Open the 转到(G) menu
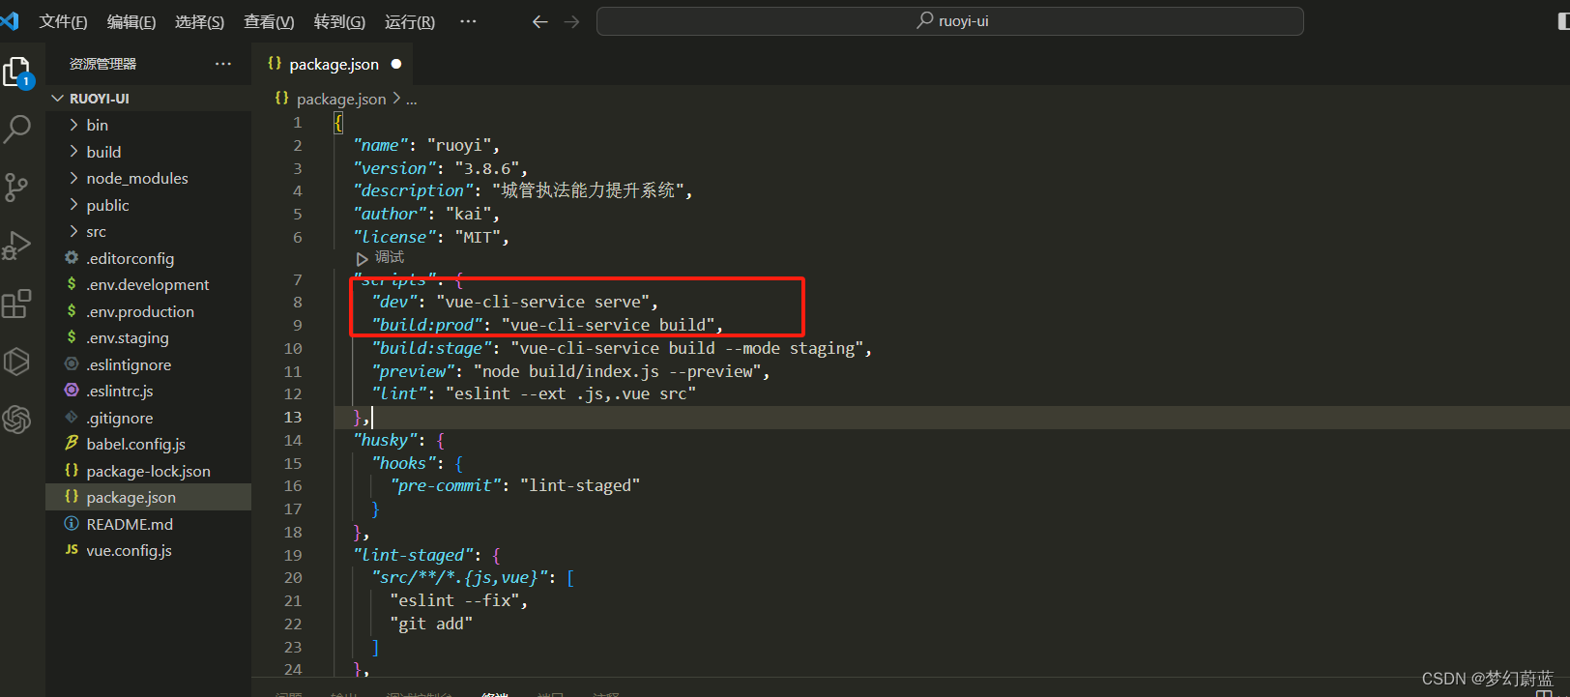 click(339, 21)
